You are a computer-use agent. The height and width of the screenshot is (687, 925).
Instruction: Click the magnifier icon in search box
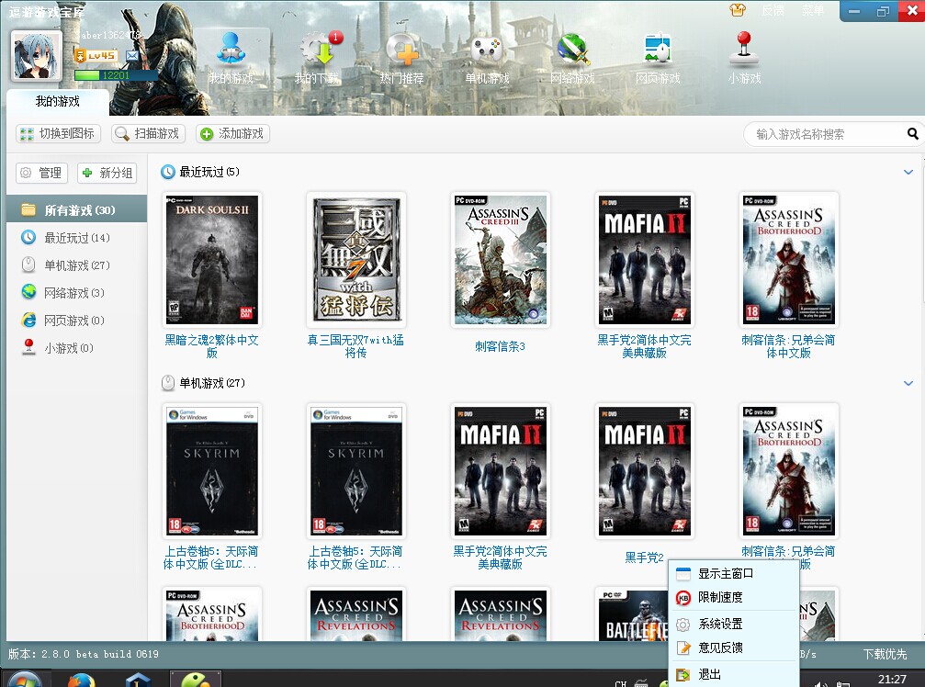912,134
